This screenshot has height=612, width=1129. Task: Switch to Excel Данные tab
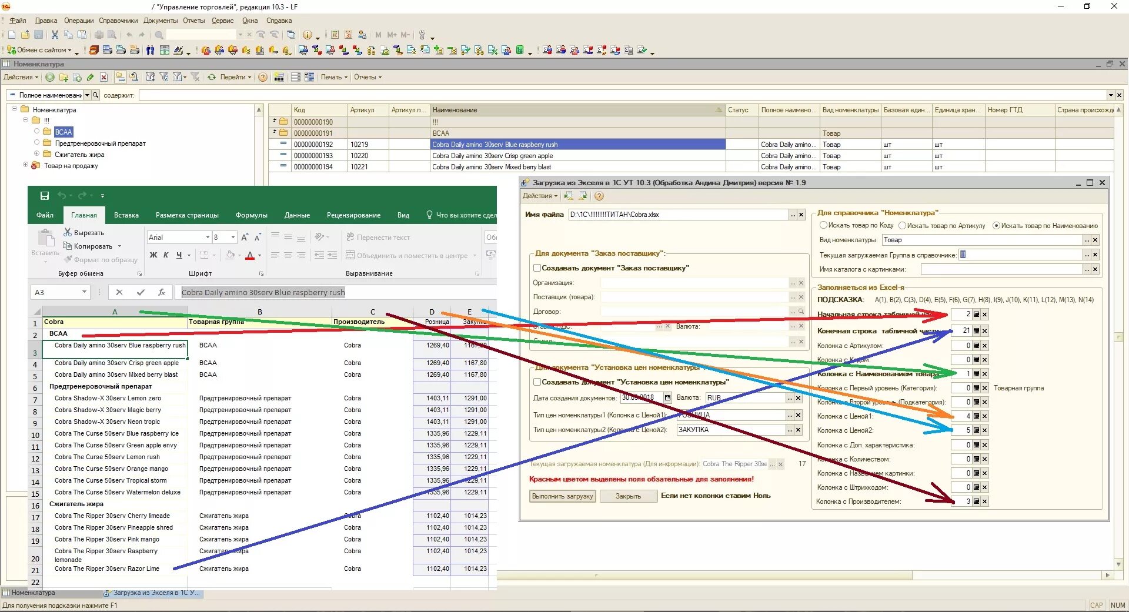tap(297, 215)
